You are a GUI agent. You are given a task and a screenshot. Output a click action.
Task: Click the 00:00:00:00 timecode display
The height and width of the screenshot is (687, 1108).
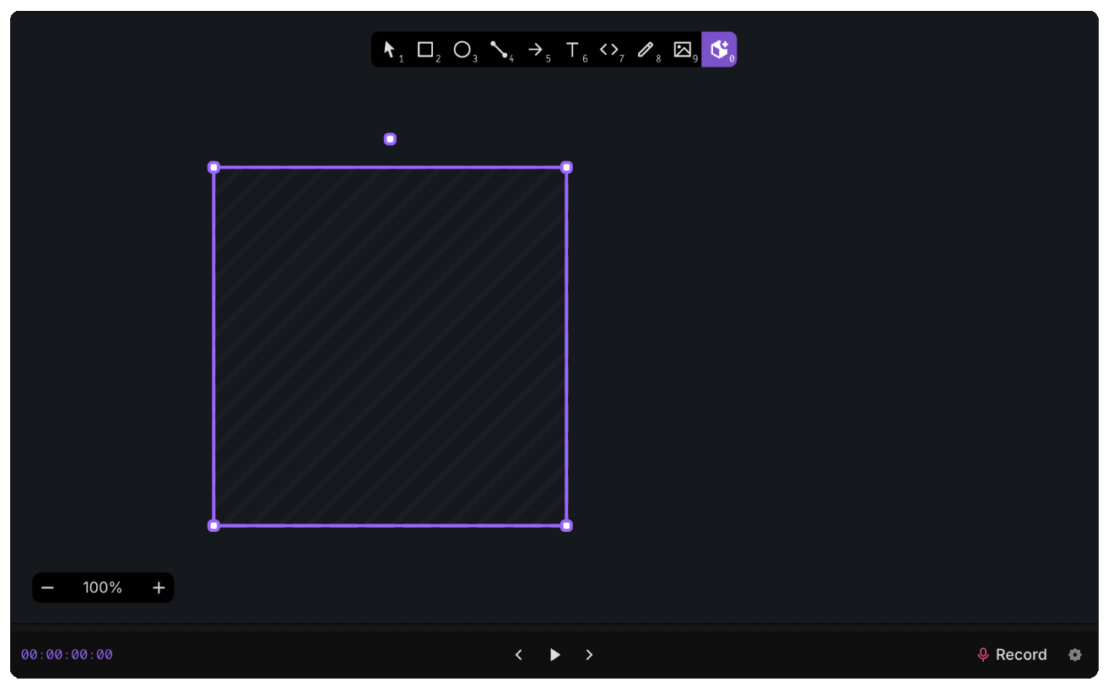pyautogui.click(x=67, y=654)
